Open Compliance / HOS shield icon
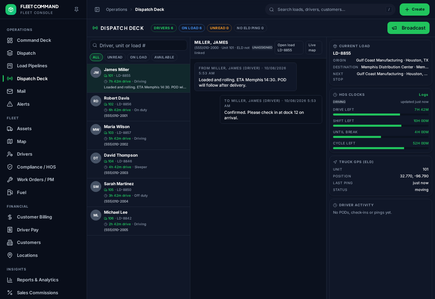 10,167
